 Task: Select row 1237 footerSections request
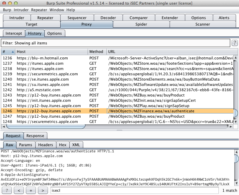[x=117, y=64]
